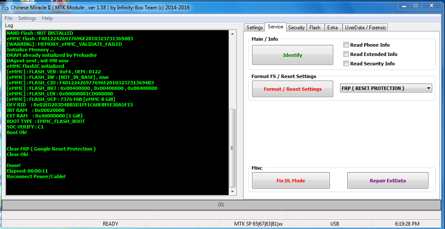Click log scrollbar up arrow
The width and height of the screenshot is (445, 229).
(232, 34)
